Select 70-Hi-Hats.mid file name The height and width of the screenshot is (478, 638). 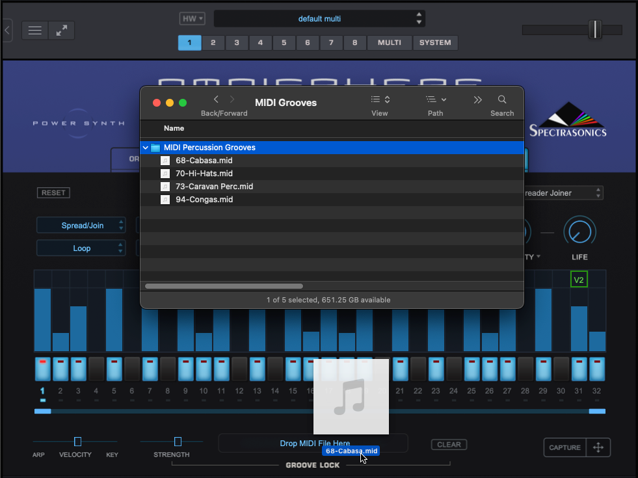(x=204, y=174)
